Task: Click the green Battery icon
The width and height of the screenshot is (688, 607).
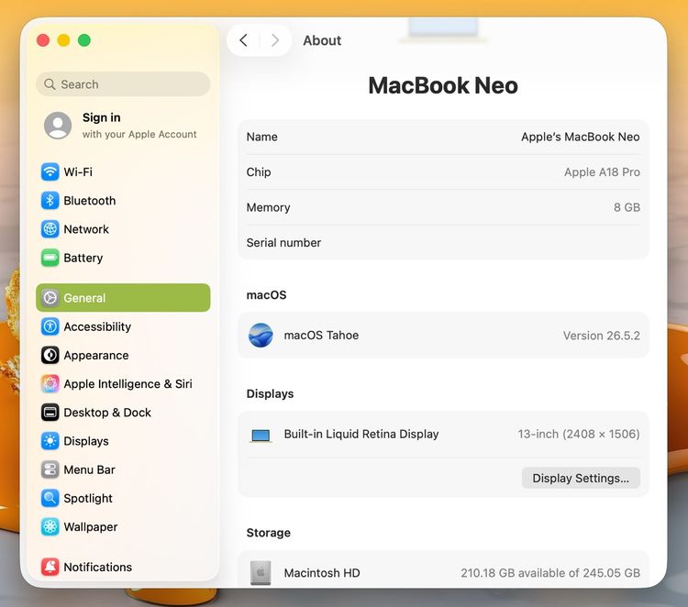Action: (x=50, y=258)
